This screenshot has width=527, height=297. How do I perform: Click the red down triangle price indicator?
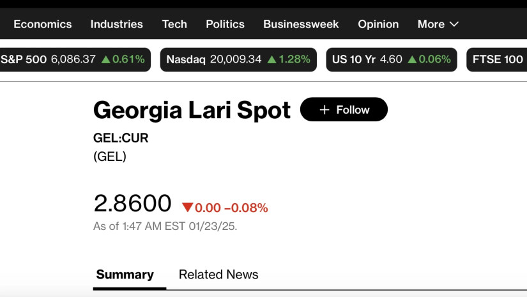[187, 208]
